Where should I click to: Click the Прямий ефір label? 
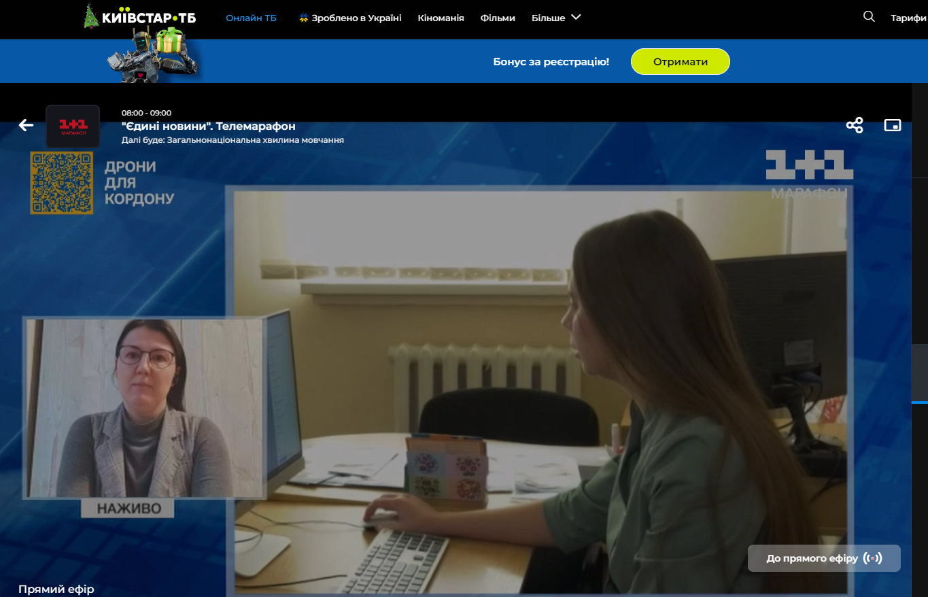(x=56, y=589)
